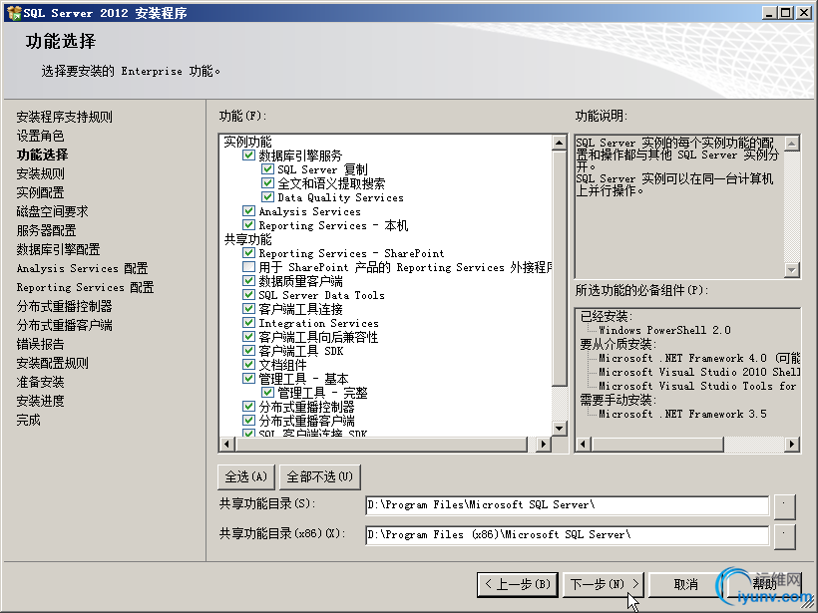Click 共享功能目录(x86) path field
The width and height of the screenshot is (818, 613).
click(x=567, y=535)
